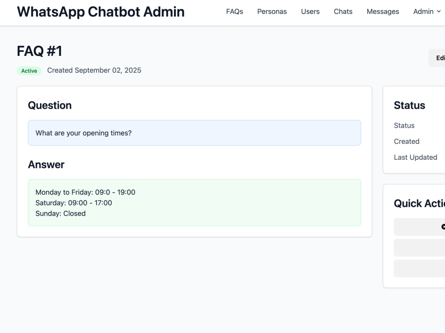Click the Admin dropdown chevron arrow
Viewport: 445px width, 333px height.
438,12
